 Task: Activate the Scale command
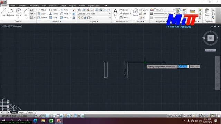coord(53,18)
